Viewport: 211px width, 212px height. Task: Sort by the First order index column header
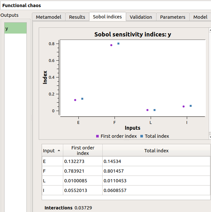pos(83,150)
